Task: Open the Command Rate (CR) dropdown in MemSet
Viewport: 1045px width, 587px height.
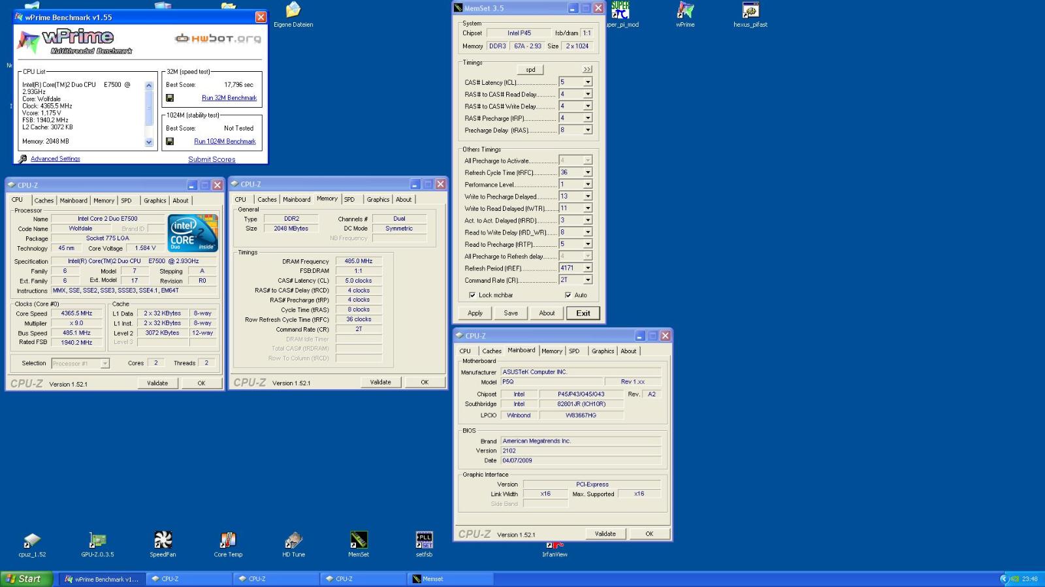Action: click(588, 279)
